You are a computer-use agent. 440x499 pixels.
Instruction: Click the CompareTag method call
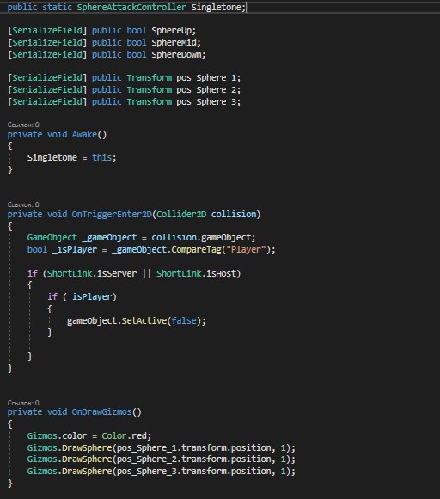click(x=196, y=249)
